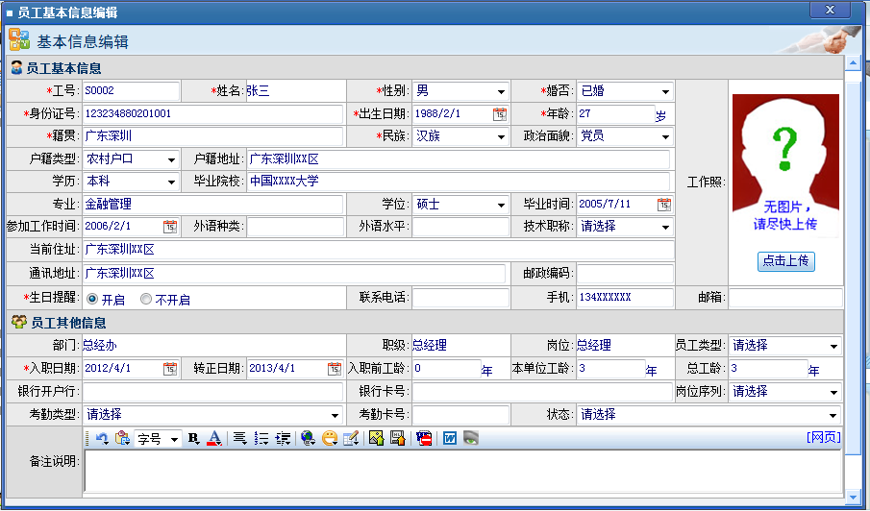870x511 pixels.
Task: Click the insert hyperlink globe icon
Action: pyautogui.click(x=308, y=438)
